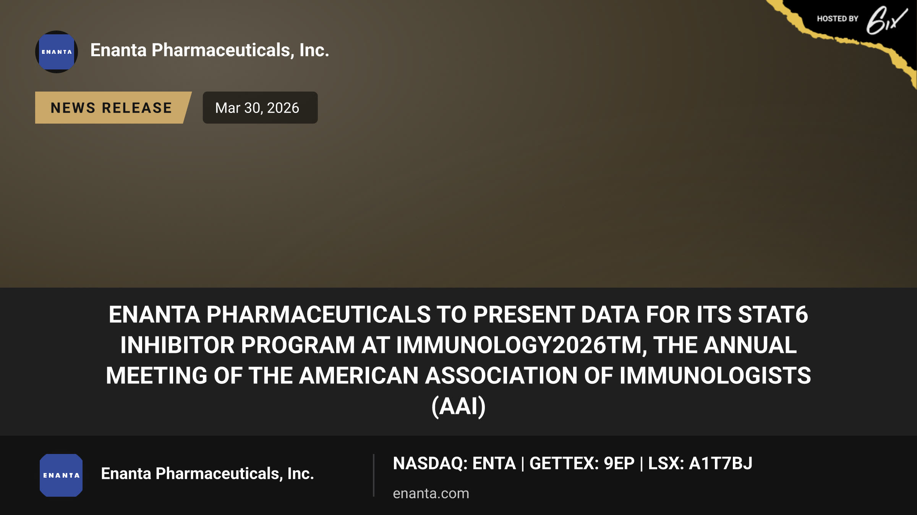Click the headline's first line beginning ENANTA

coord(458,315)
